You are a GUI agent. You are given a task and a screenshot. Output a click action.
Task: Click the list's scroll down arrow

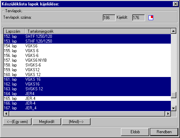(x=174, y=108)
